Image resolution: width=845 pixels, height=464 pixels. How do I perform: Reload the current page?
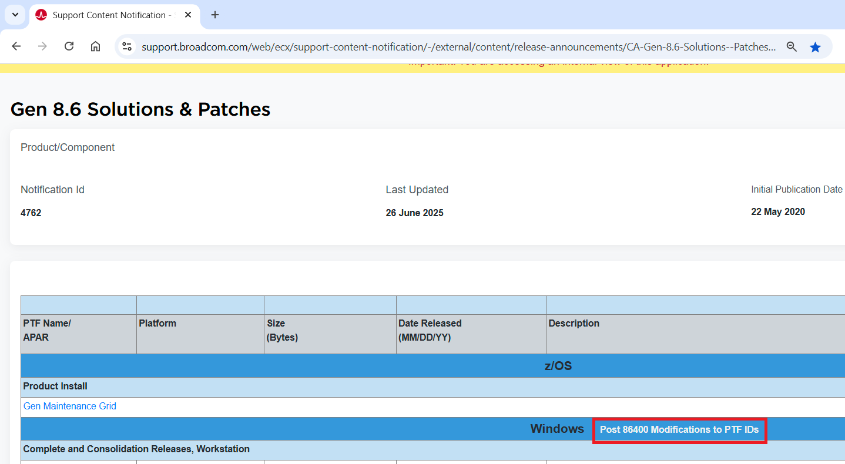pyautogui.click(x=69, y=46)
